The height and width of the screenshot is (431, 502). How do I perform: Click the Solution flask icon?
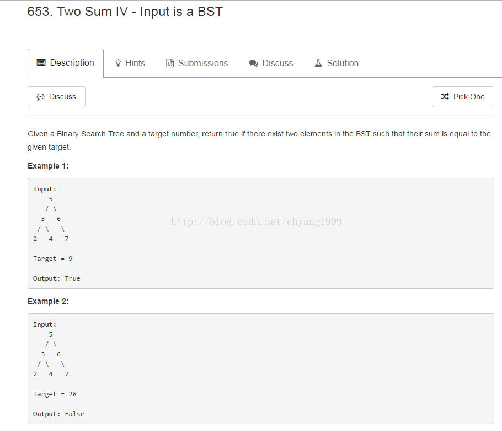tap(318, 64)
